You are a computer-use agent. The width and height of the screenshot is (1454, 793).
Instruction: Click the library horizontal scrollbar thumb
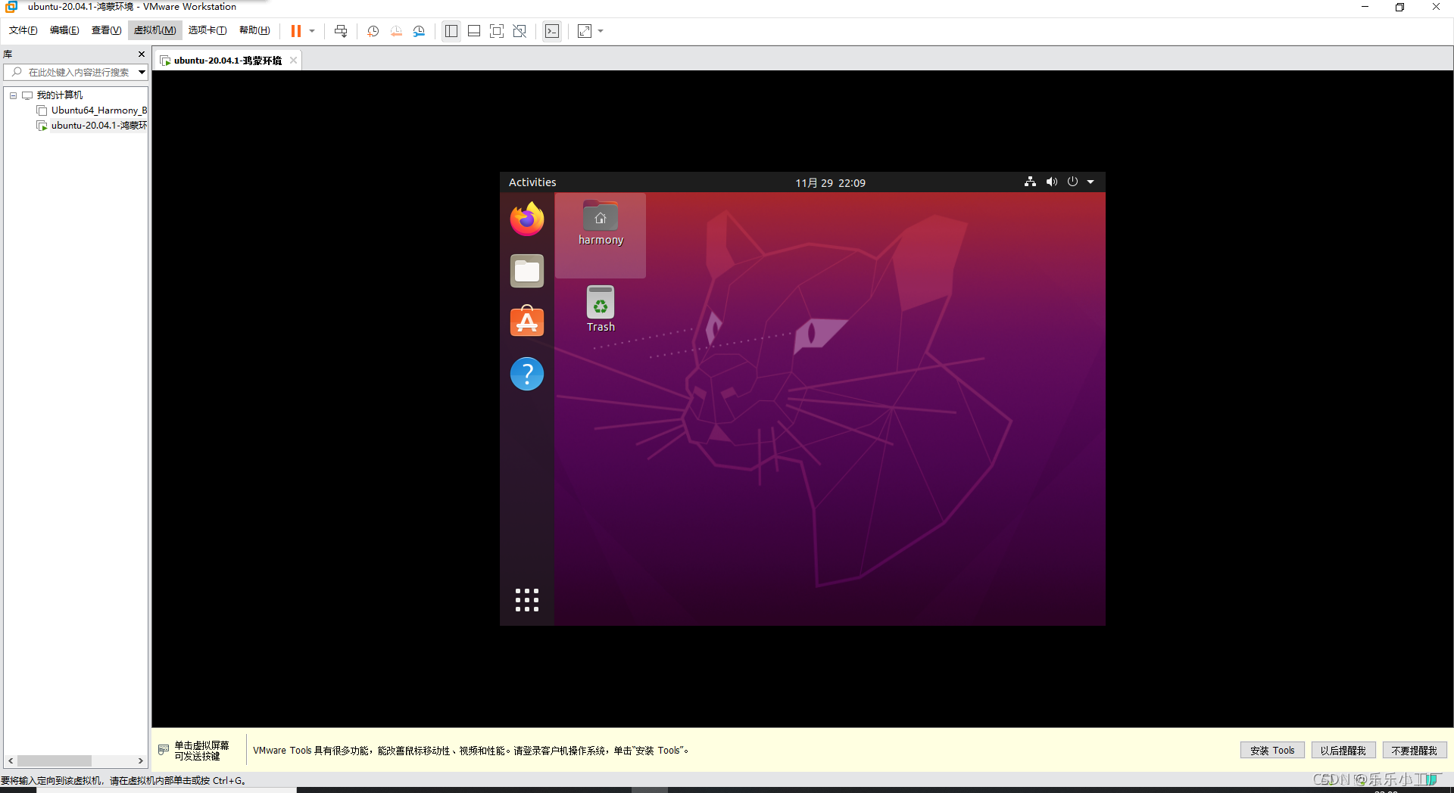55,760
